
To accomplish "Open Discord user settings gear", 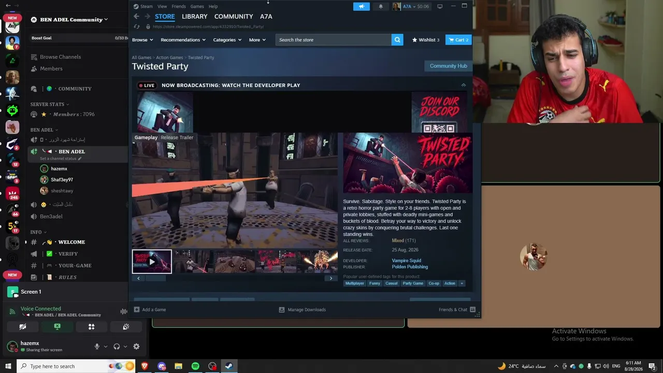I will (x=136, y=347).
